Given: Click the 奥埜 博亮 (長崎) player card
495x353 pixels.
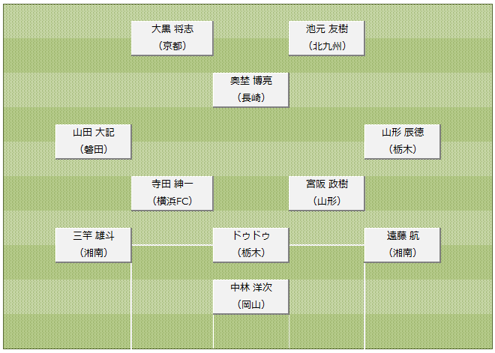Looking at the screenshot, I should [x=251, y=90].
